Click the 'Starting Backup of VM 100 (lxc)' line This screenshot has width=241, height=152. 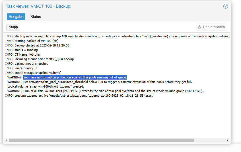click(x=32, y=41)
